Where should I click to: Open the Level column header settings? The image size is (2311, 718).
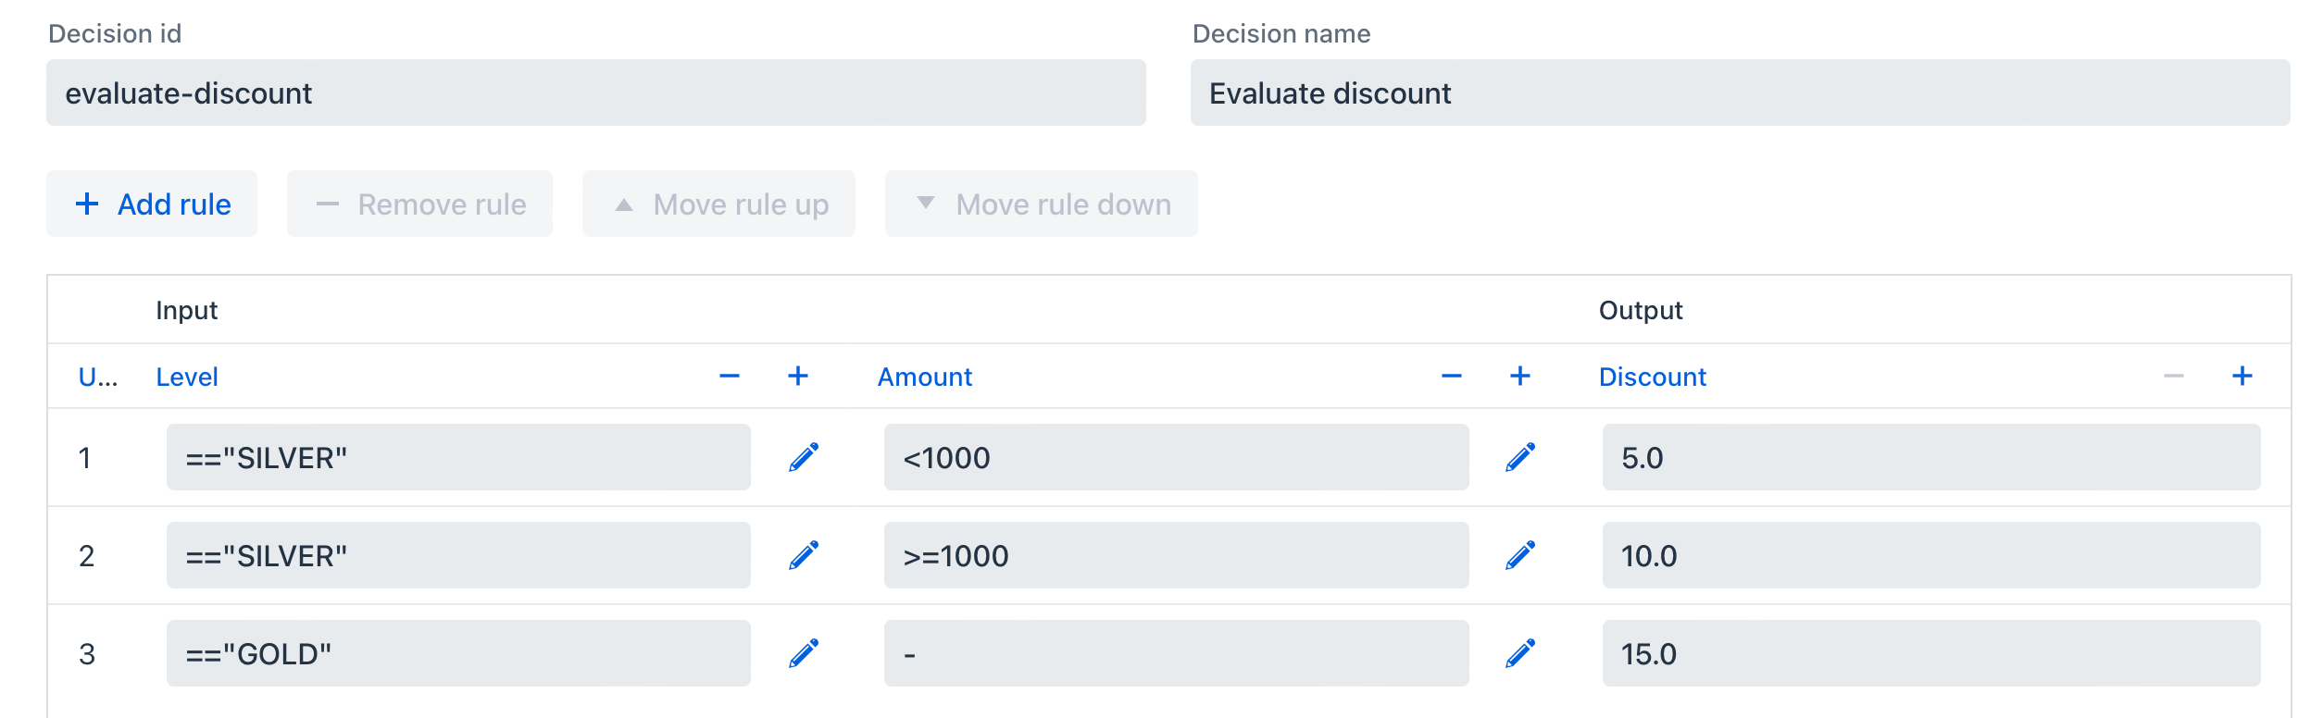185,377
